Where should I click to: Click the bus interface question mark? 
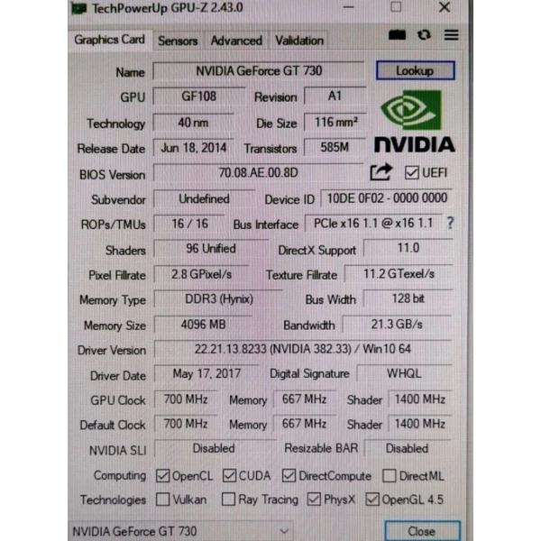click(450, 224)
